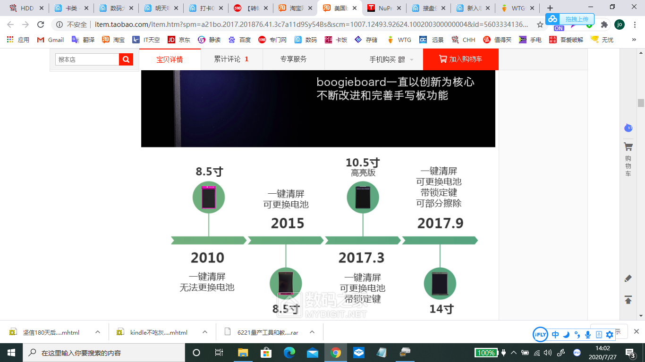This screenshot has width=645, height=362.
Task: Toggle iFLY half-width moon mode
Action: click(566, 335)
